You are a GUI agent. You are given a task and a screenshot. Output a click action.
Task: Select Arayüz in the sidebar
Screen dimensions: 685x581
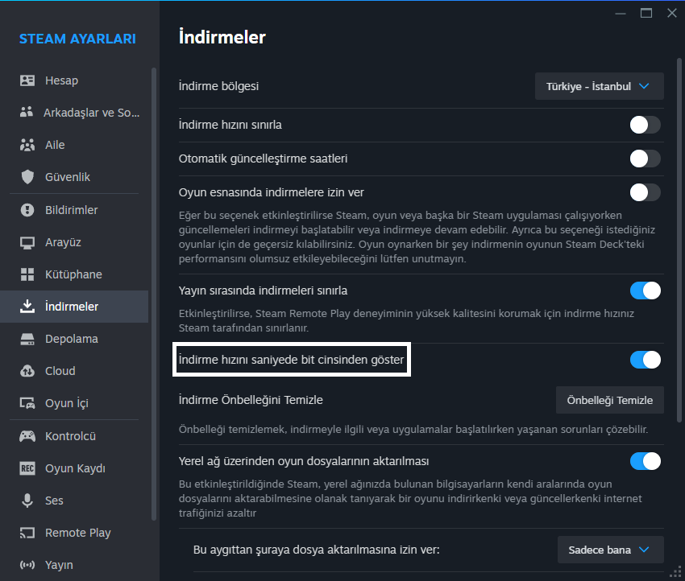pyautogui.click(x=74, y=242)
